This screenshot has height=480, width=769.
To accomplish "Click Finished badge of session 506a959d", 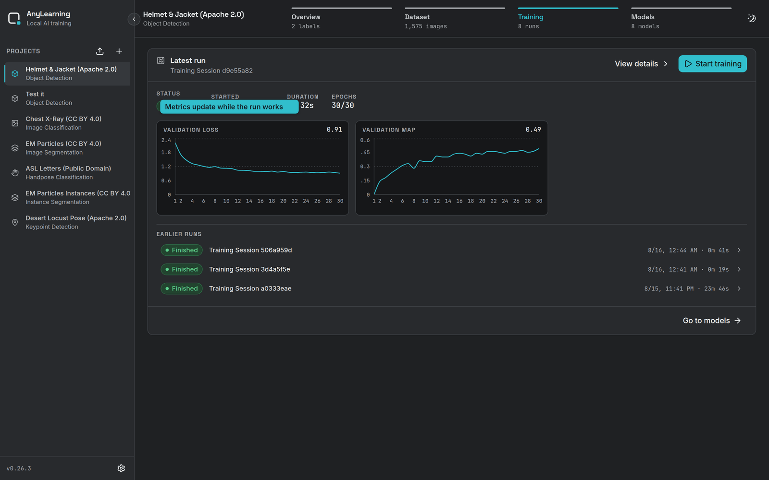I will tap(182, 250).
